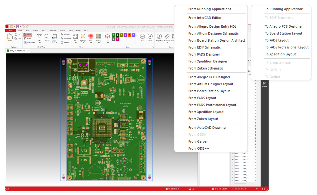Viewport: 317px width, 195px height.
Task: Close the DVR_SYSTEM_BOARD document tab
Action: coord(28,51)
